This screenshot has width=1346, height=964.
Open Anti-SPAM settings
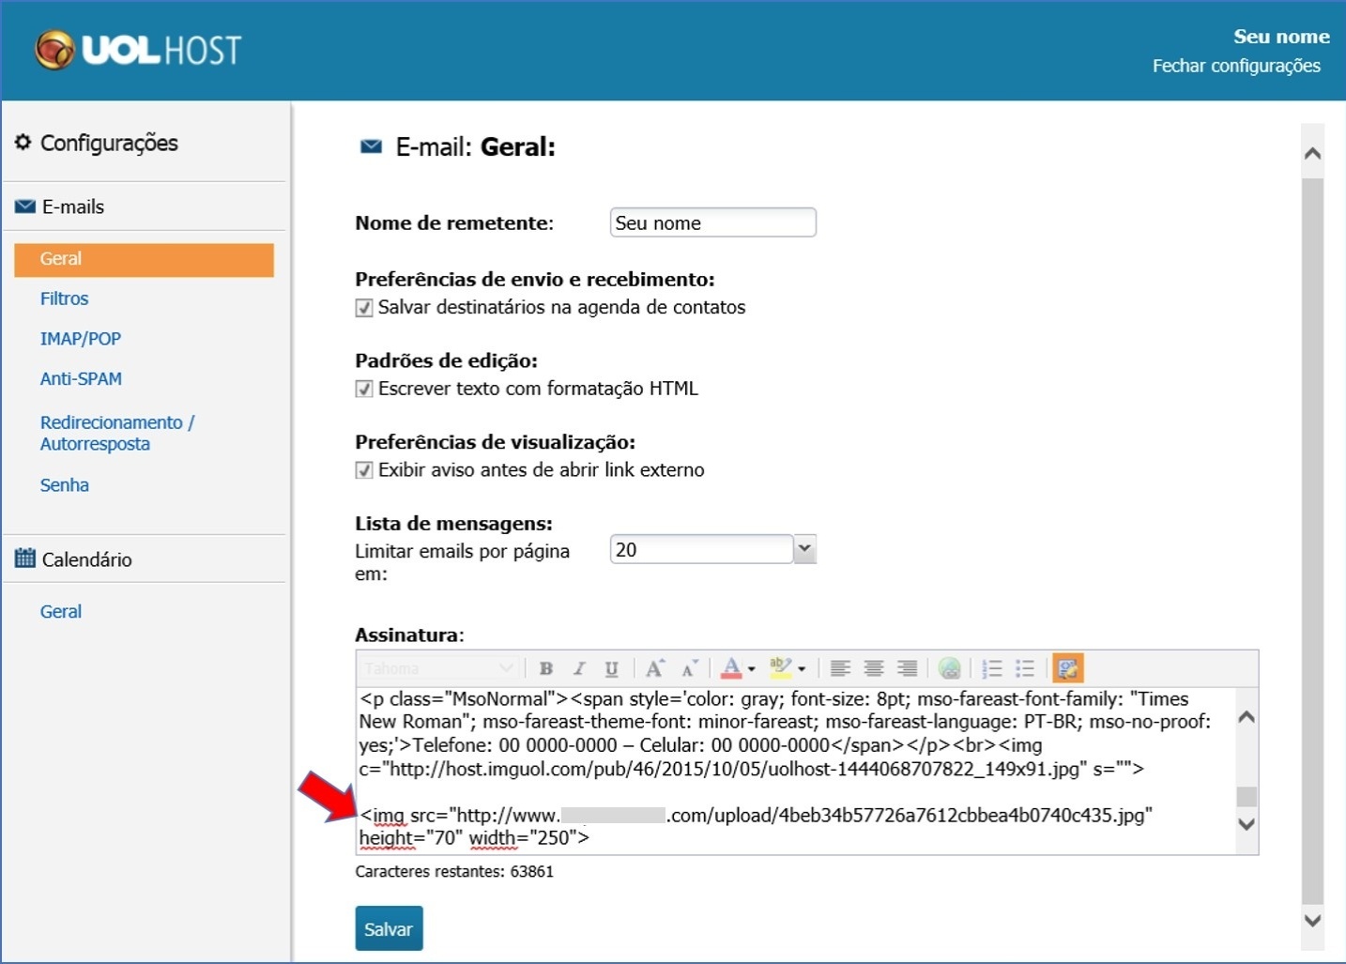[x=81, y=379]
